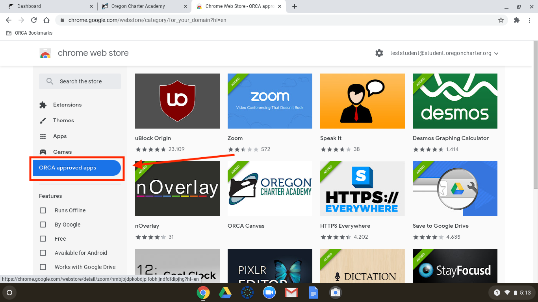Open the Dictation app tile
The image size is (538, 302).
(x=362, y=266)
